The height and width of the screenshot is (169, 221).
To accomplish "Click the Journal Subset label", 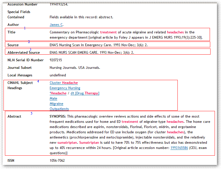I will (x=19, y=68).
